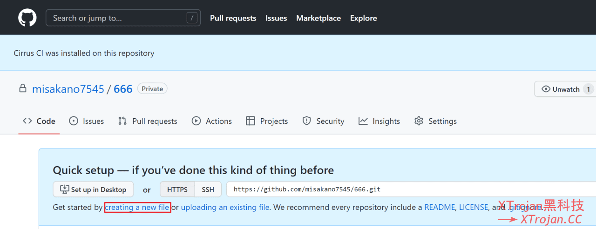Click the slash shortcut key icon in search
The width and height of the screenshot is (596, 229).
tap(191, 18)
